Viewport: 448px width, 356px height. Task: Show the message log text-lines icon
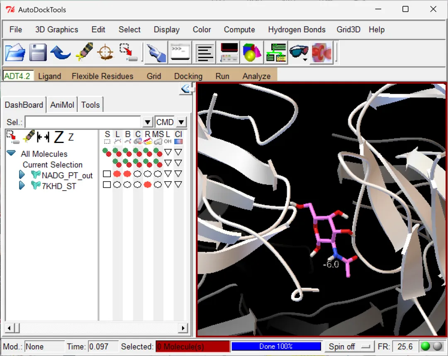(x=205, y=53)
